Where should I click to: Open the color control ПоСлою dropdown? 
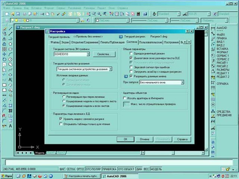128,20
